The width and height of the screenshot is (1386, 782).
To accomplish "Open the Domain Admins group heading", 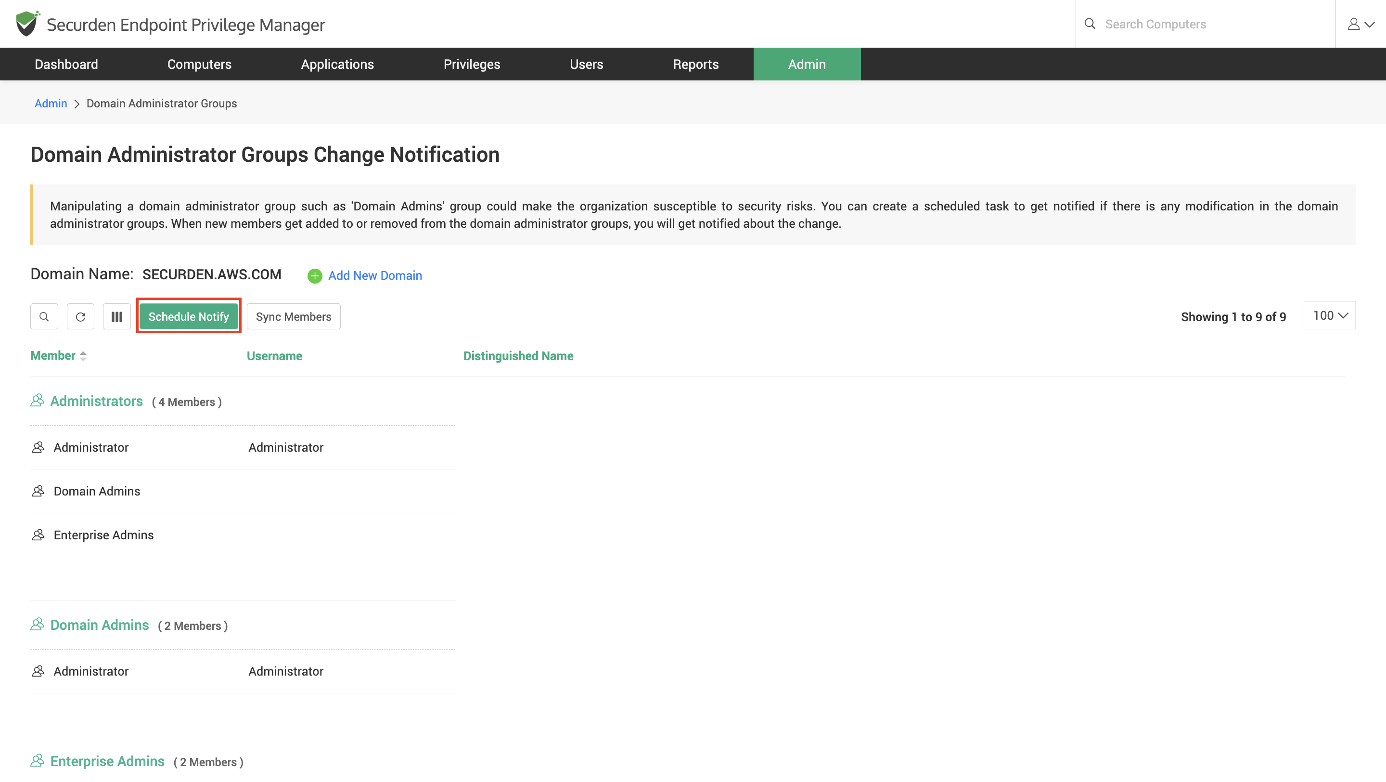I will click(x=100, y=625).
